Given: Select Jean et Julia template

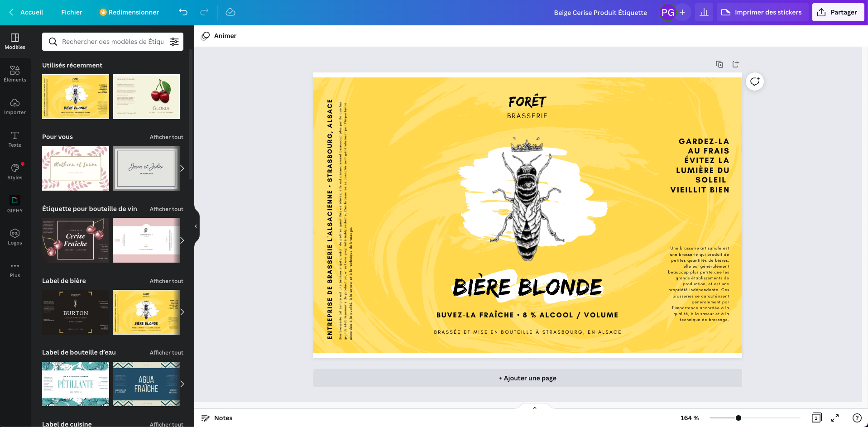Looking at the screenshot, I should (x=146, y=168).
